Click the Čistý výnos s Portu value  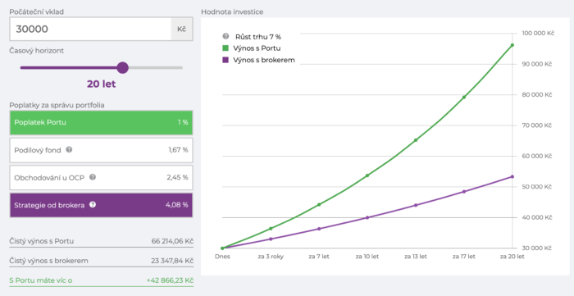(172, 241)
